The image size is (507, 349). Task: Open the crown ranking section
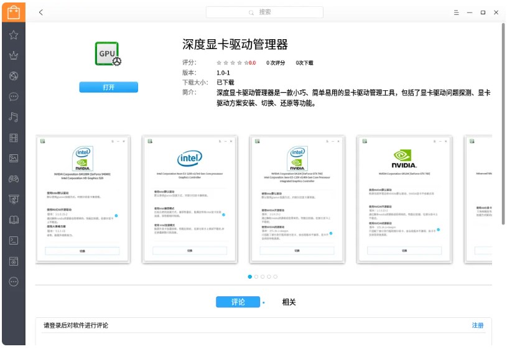click(x=14, y=55)
